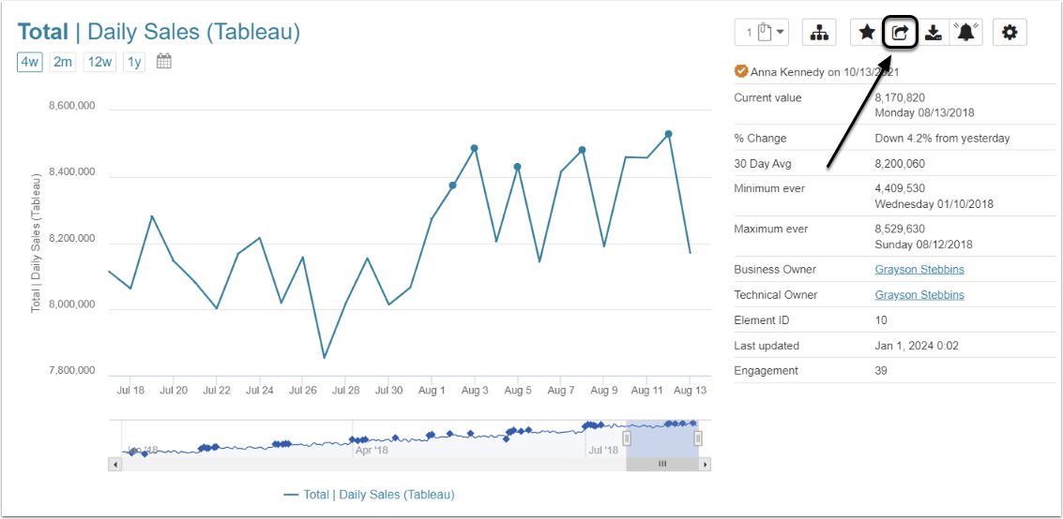Click the Share icon in toolbar
1063x519 pixels.
click(x=900, y=33)
